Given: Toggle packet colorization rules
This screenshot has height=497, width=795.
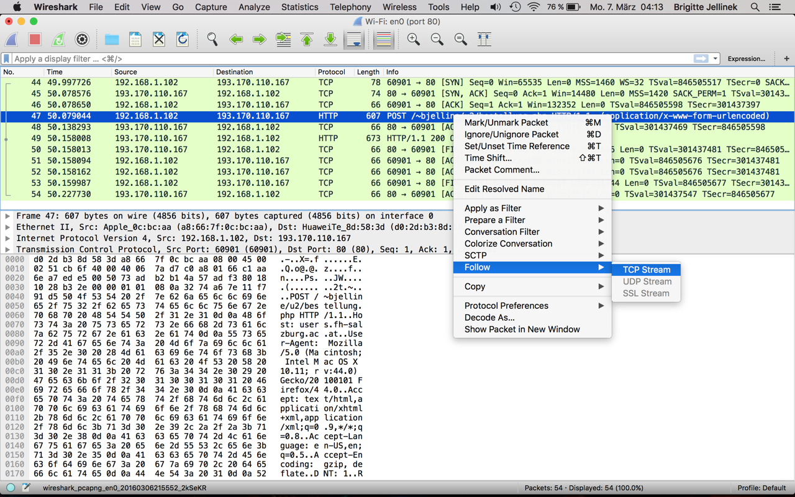Looking at the screenshot, I should 384,39.
